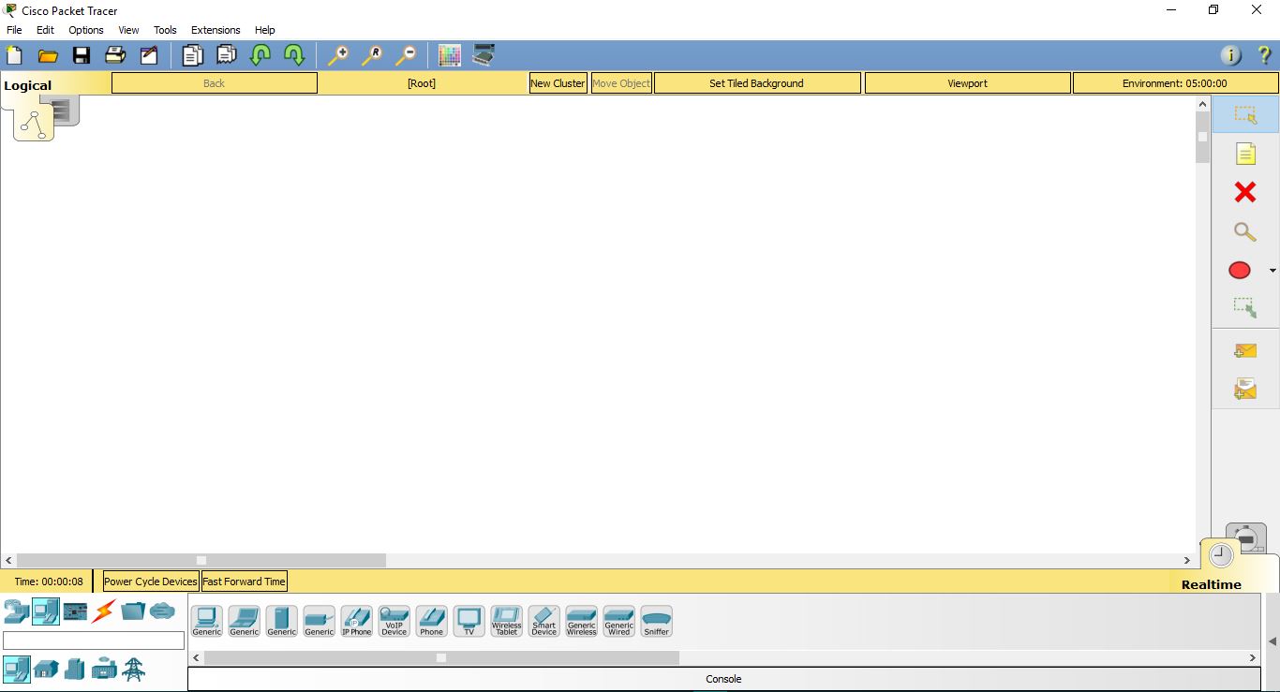Pick the Generic Server device
Screen dimensions: 1280x692
pyautogui.click(x=282, y=622)
